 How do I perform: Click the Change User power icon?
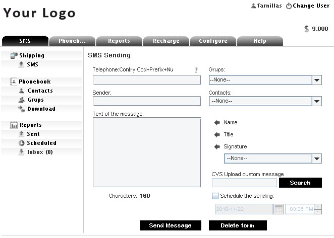289,6
